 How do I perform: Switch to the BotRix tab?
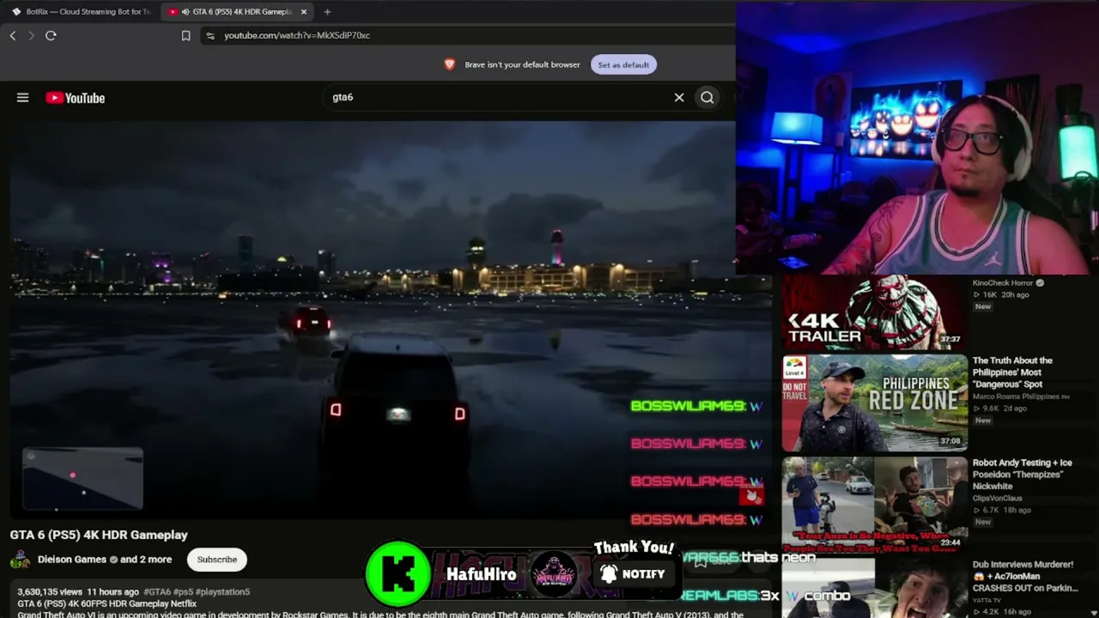coord(82,12)
